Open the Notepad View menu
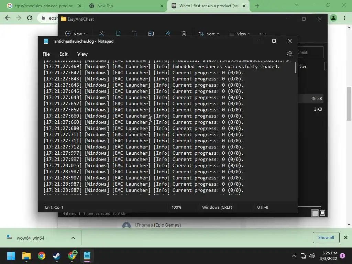This screenshot has height=264, width=352. pos(82,54)
